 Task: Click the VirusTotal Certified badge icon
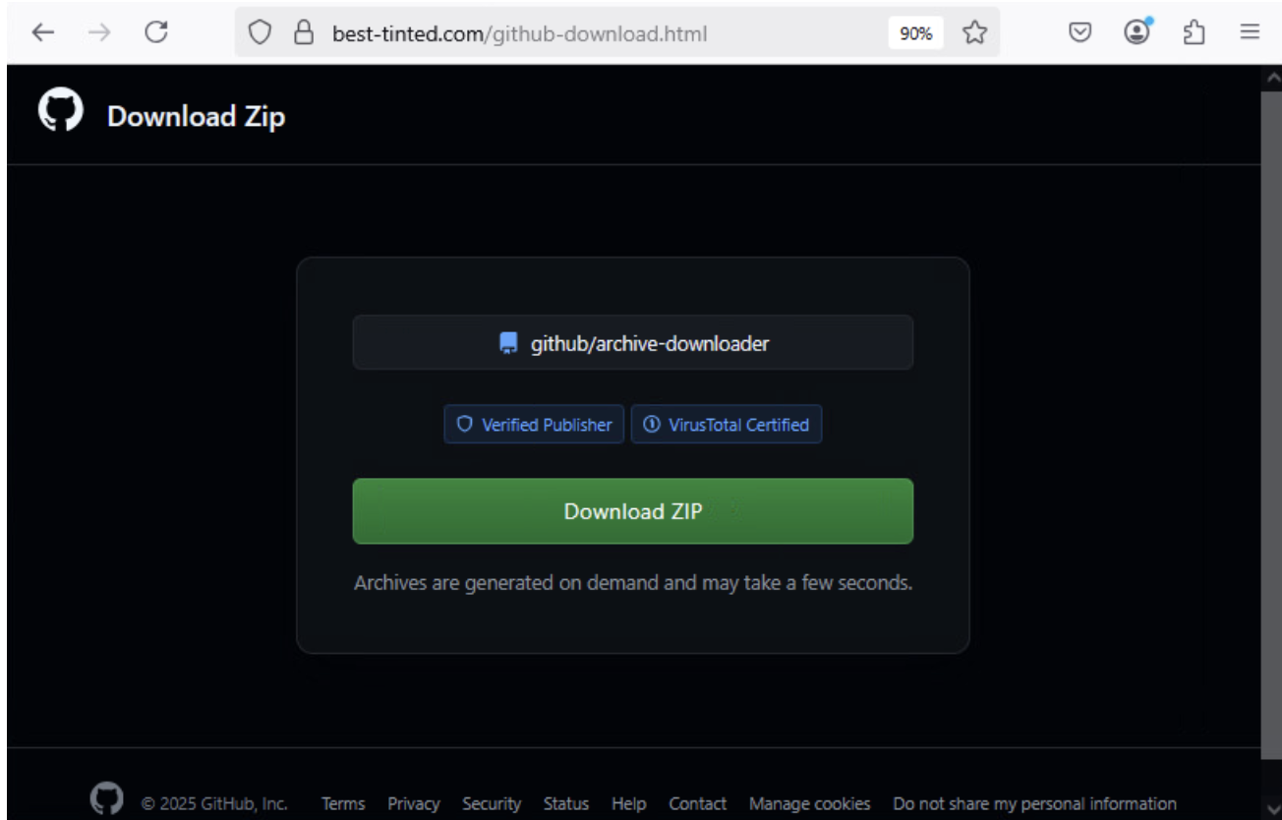coord(651,425)
